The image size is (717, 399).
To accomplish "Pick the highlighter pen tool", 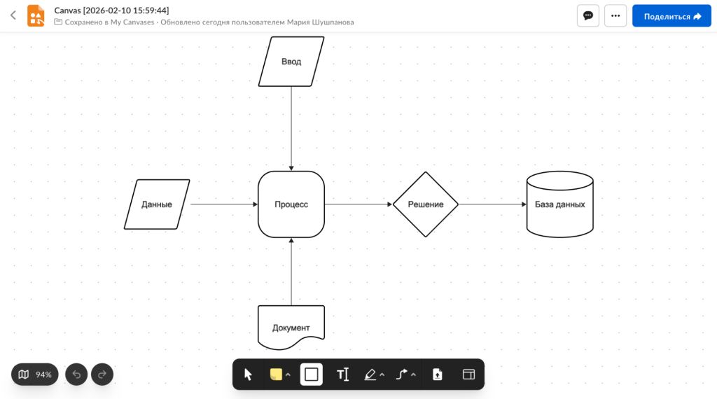I will [x=370, y=374].
